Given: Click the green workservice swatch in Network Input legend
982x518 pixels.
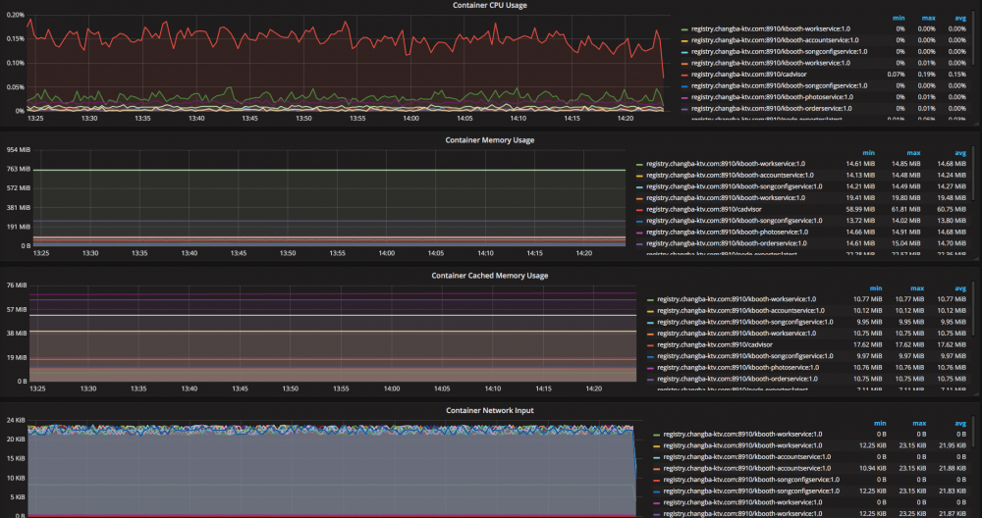Looking at the screenshot, I should point(656,434).
